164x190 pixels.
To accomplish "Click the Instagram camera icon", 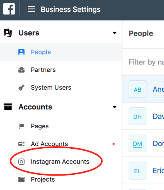I will [x=21, y=162].
